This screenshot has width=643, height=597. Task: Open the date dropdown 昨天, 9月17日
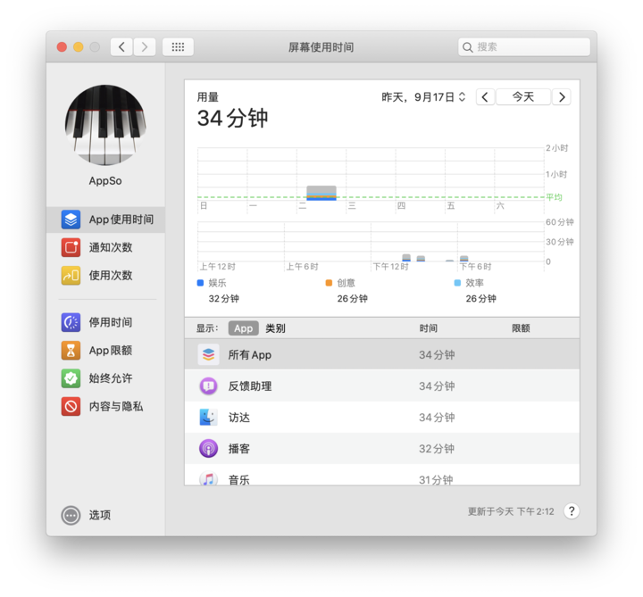tap(423, 97)
